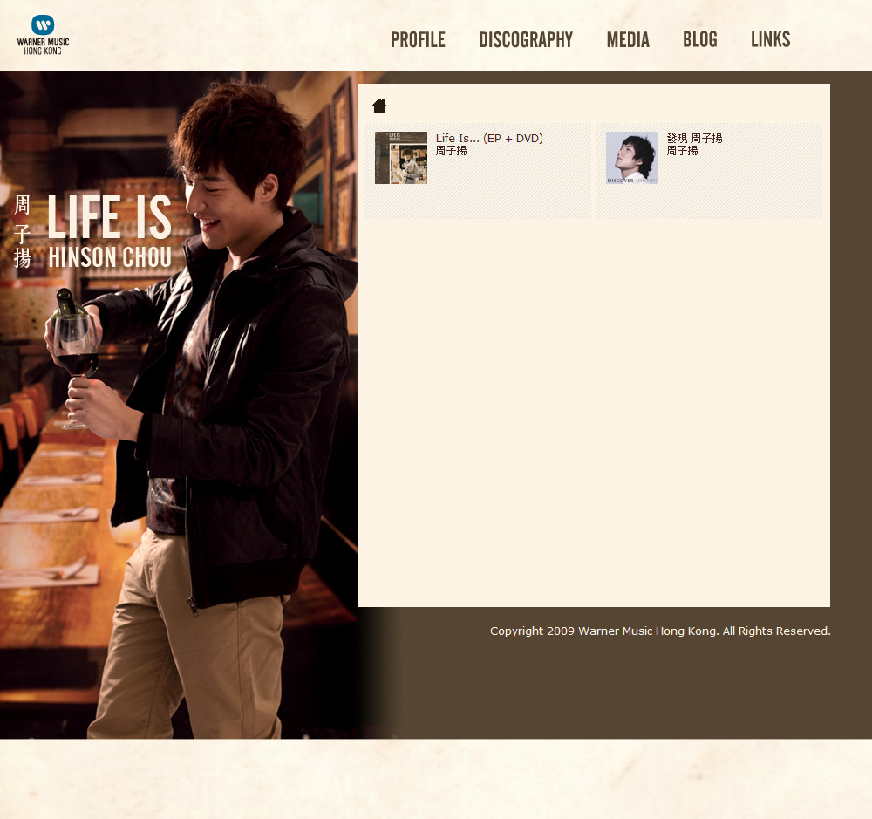
Task: Open the "Life Is... (EP + DVD)" title link
Action: 489,139
